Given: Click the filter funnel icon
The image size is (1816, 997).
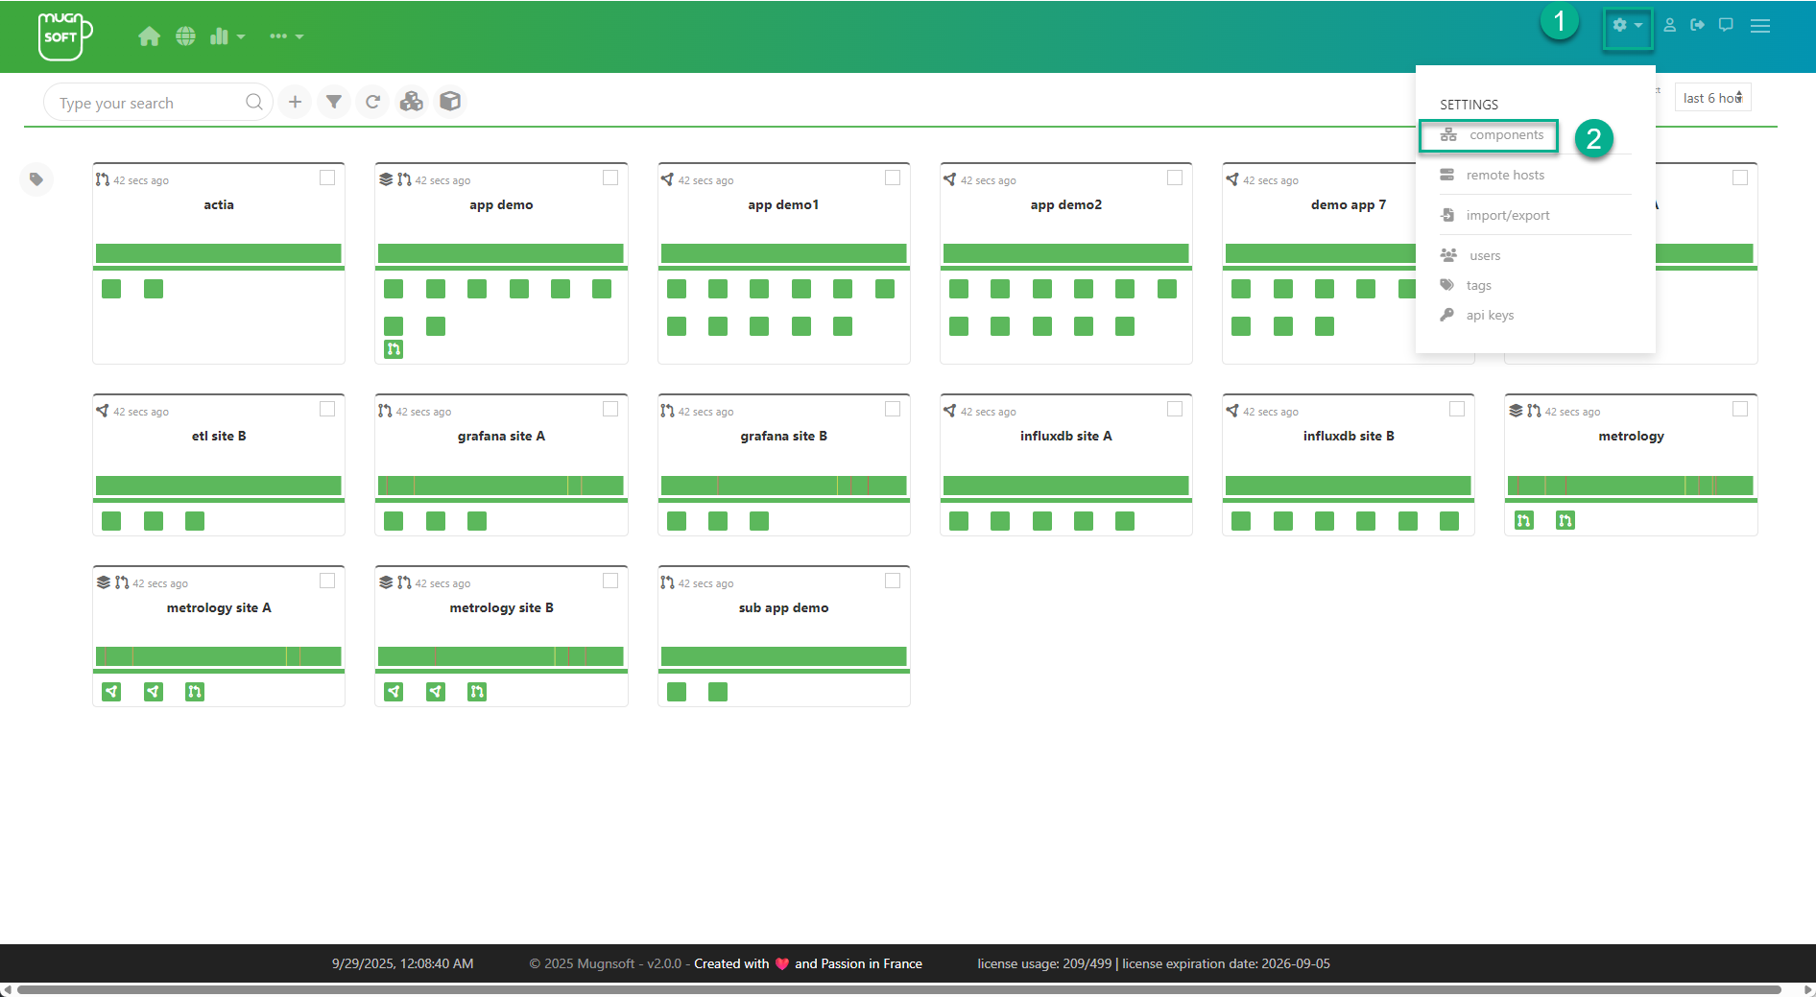Looking at the screenshot, I should point(333,102).
